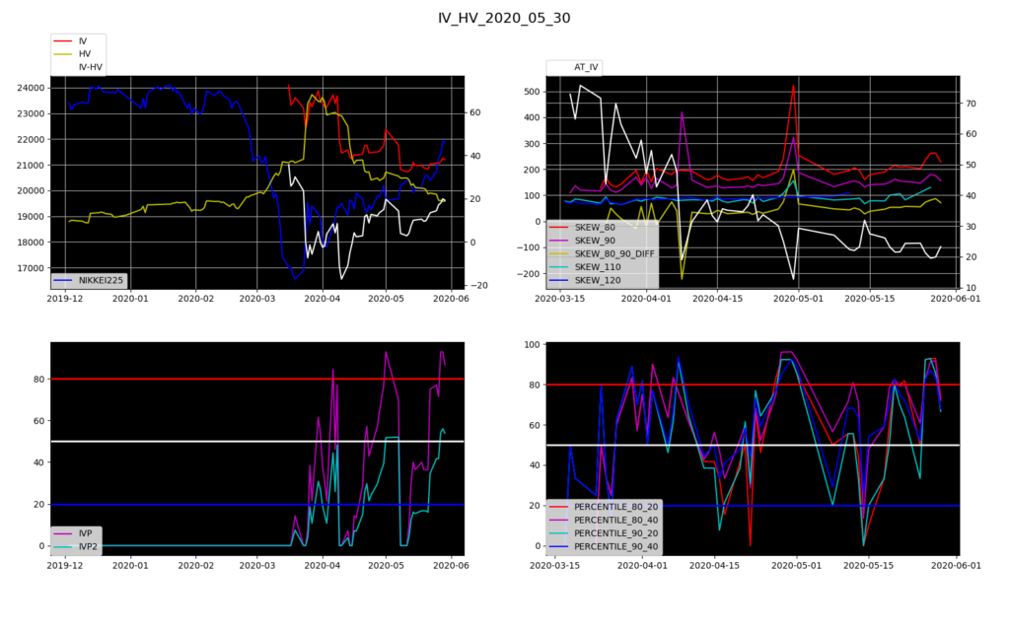The image size is (1010, 631).
Task: Click the IV_HV_2020_05_30 figure title
Action: [504, 18]
